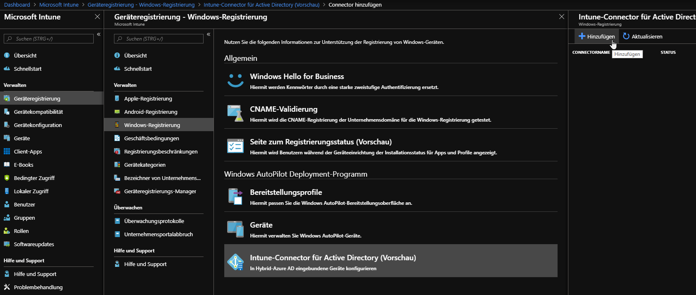Screen dimensions: 696x295
Task: Click the Bedingter Zugriff shield icon
Action: click(x=7, y=177)
